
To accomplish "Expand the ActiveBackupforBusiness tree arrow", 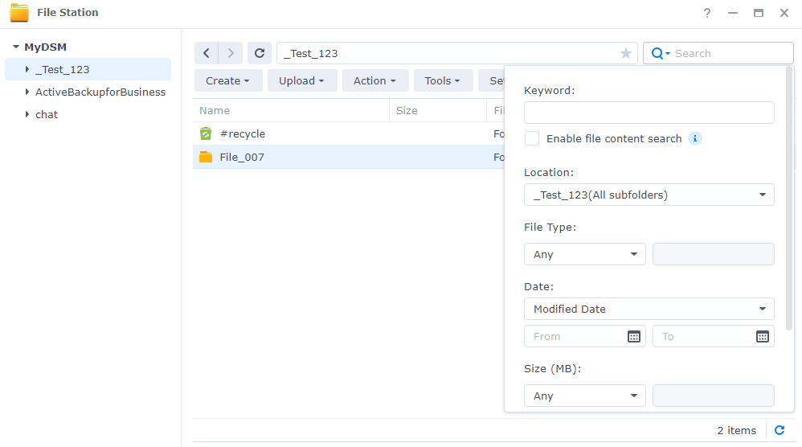I will pos(27,92).
